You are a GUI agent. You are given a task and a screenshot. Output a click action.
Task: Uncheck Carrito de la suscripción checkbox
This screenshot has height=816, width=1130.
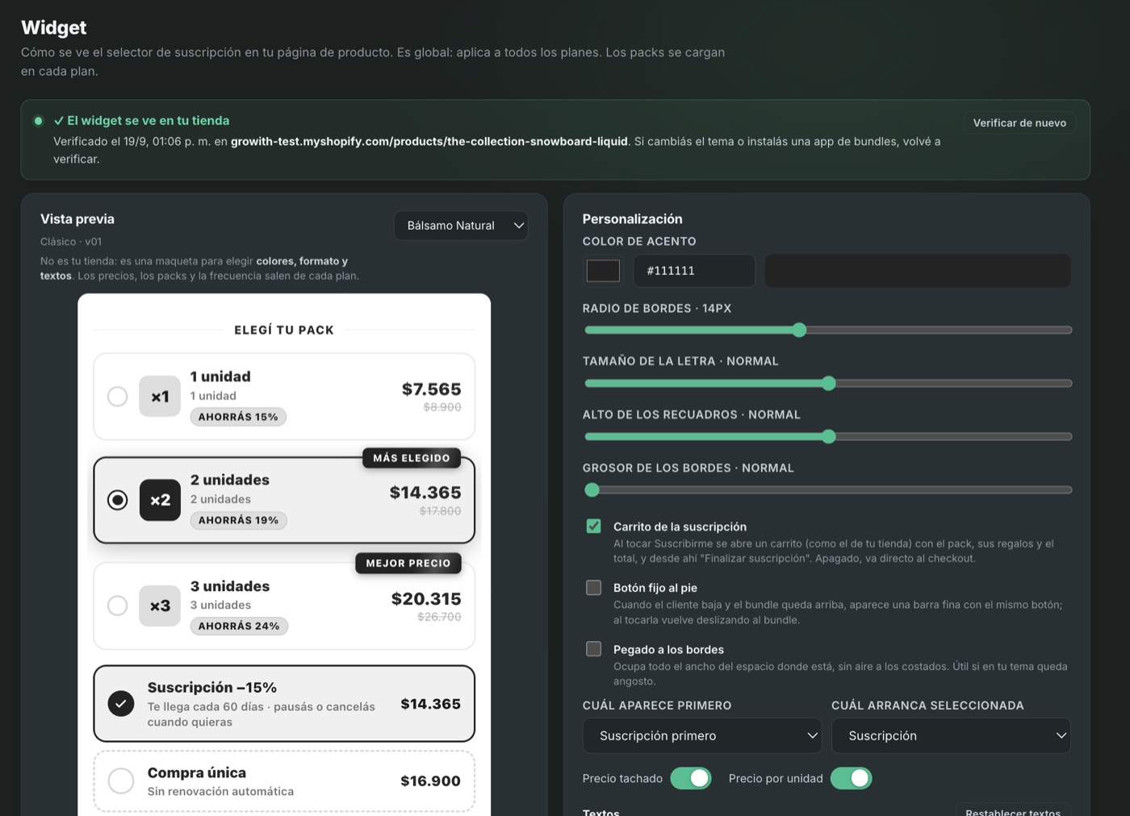pyautogui.click(x=594, y=527)
